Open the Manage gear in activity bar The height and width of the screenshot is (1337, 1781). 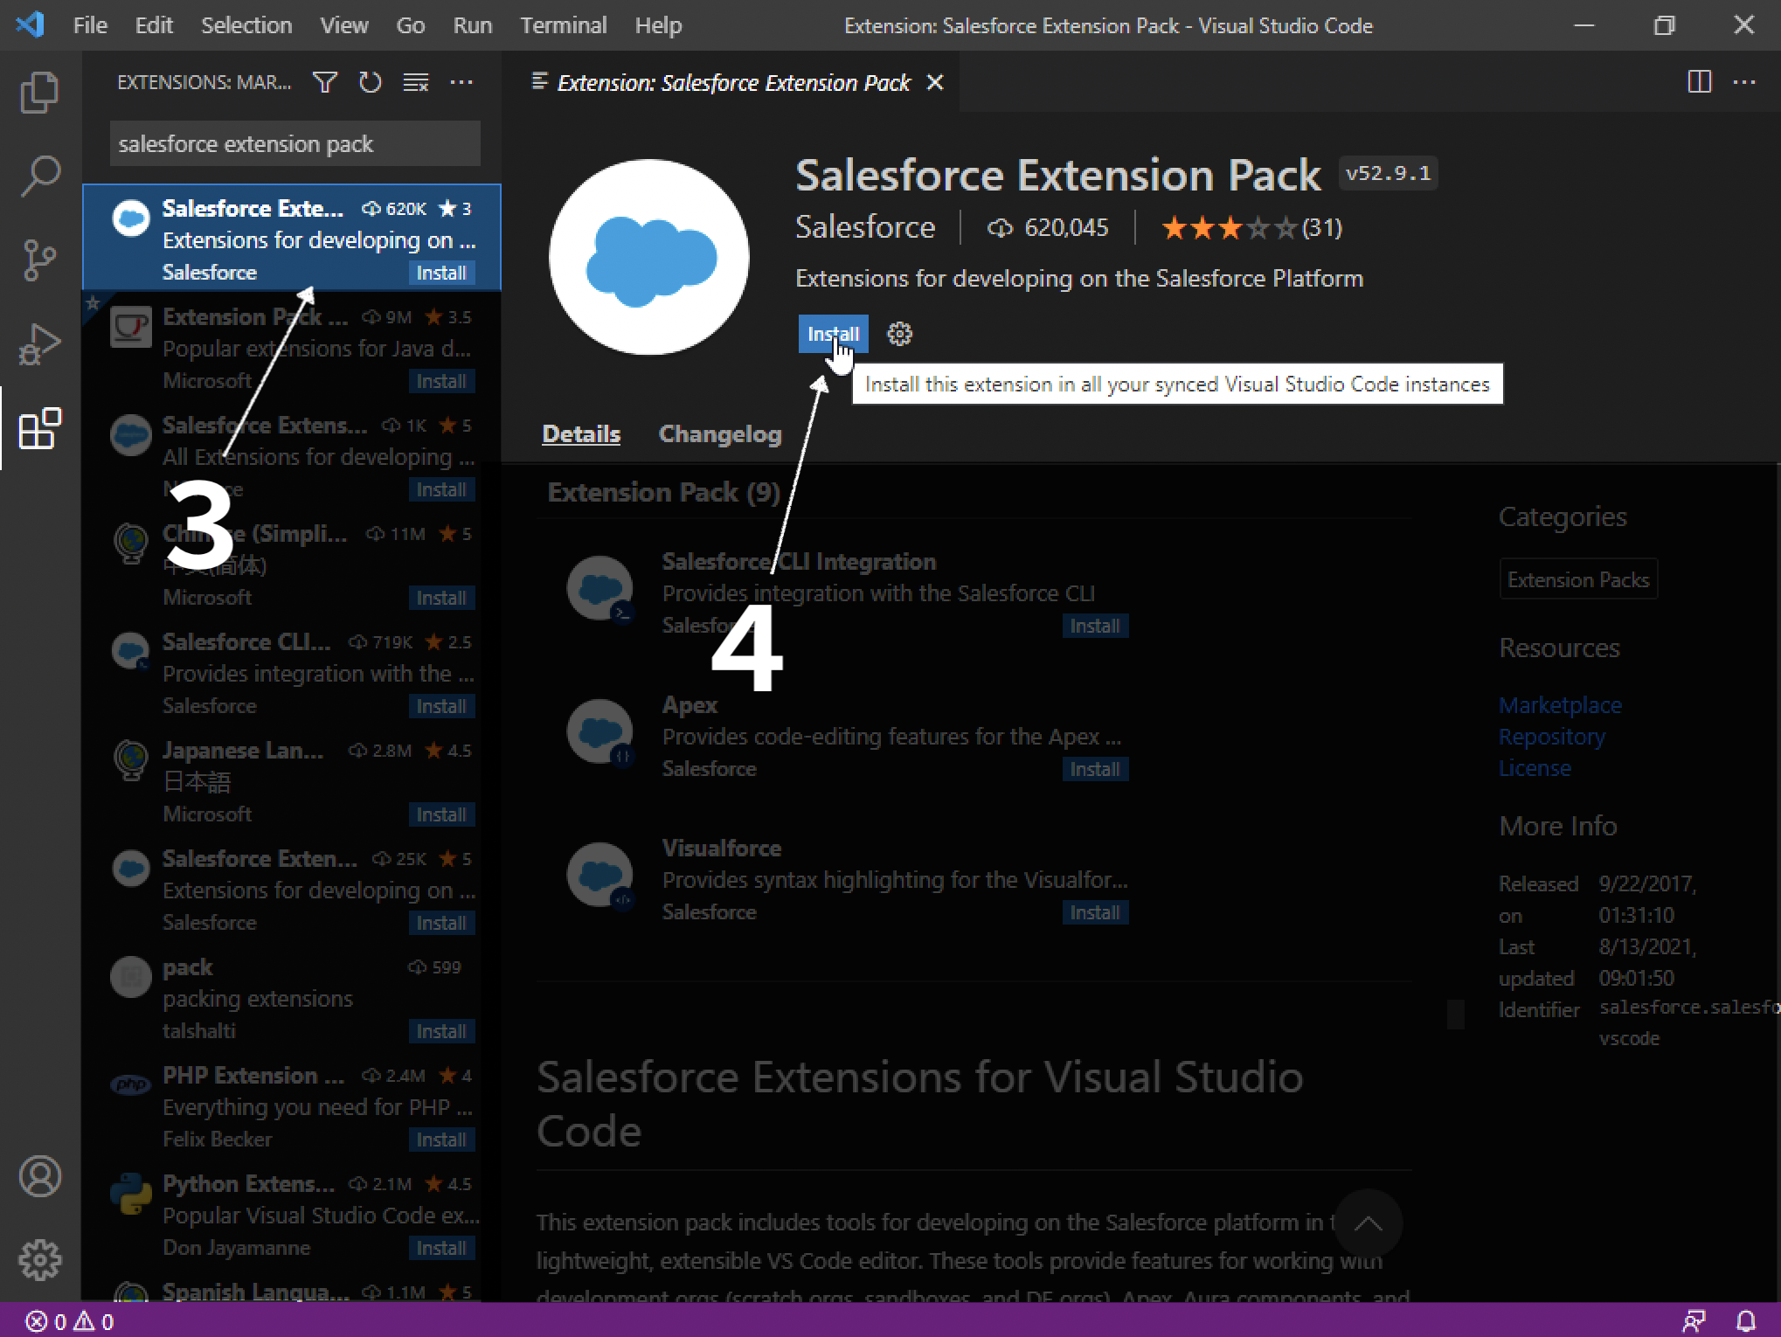[40, 1259]
